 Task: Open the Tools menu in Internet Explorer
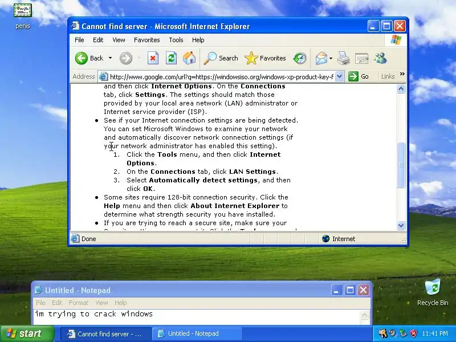click(x=176, y=40)
